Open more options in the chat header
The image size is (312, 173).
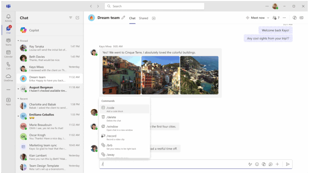(284, 18)
